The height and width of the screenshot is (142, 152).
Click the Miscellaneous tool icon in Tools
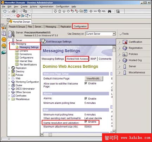point(125,73)
